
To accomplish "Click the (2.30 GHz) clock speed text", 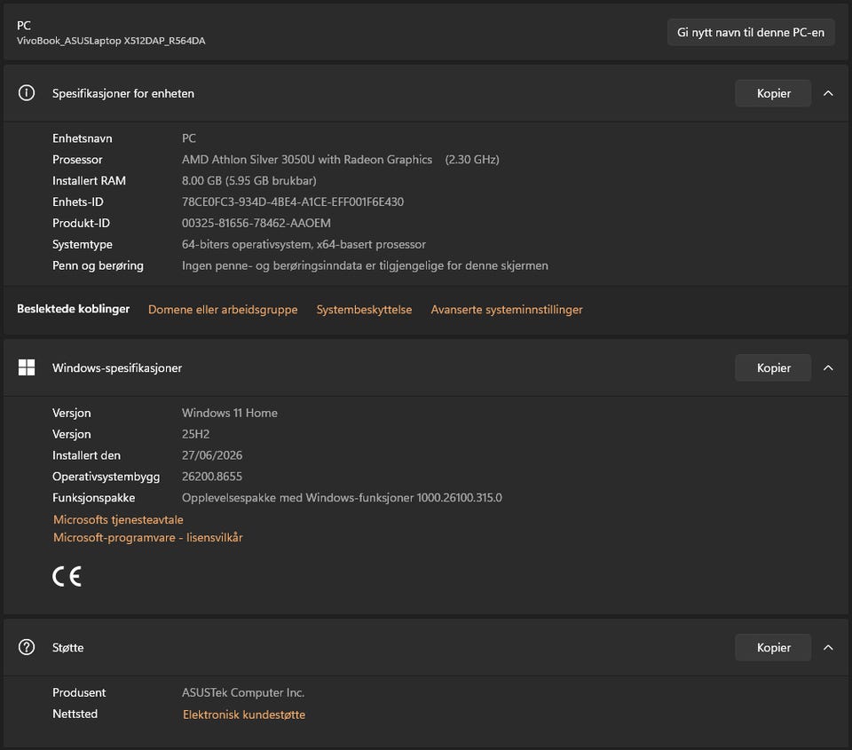I will 471,160.
